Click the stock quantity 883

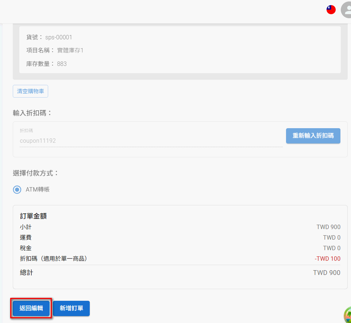62,64
